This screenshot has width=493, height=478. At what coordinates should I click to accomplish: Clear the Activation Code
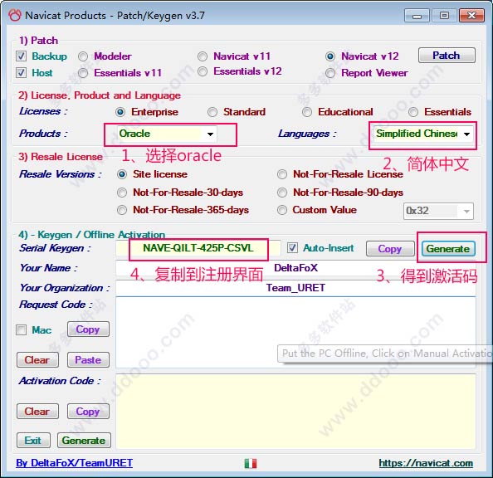(37, 412)
